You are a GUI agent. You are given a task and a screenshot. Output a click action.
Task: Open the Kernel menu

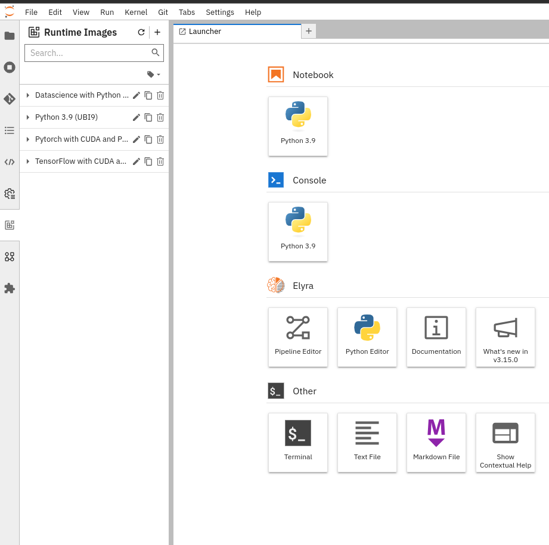click(x=136, y=13)
